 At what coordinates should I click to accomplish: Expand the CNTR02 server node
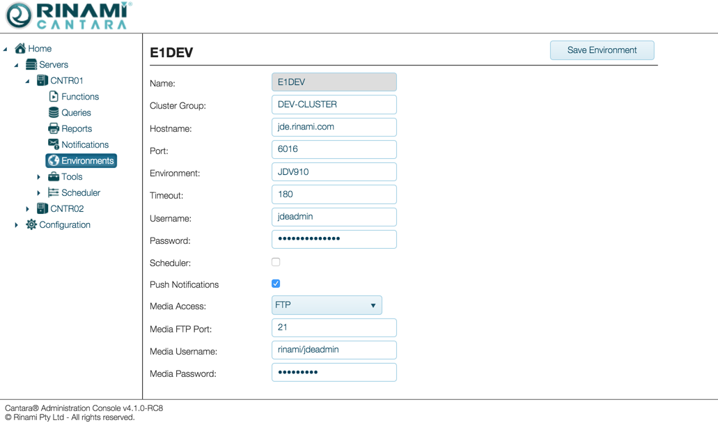[x=28, y=209]
